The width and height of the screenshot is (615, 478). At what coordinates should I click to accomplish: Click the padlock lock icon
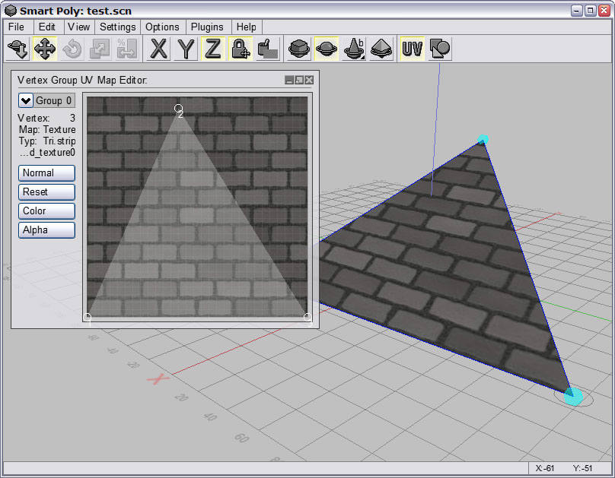(x=240, y=49)
